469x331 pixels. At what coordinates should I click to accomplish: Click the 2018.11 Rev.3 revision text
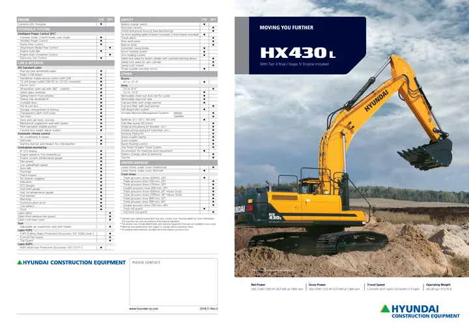209,309
